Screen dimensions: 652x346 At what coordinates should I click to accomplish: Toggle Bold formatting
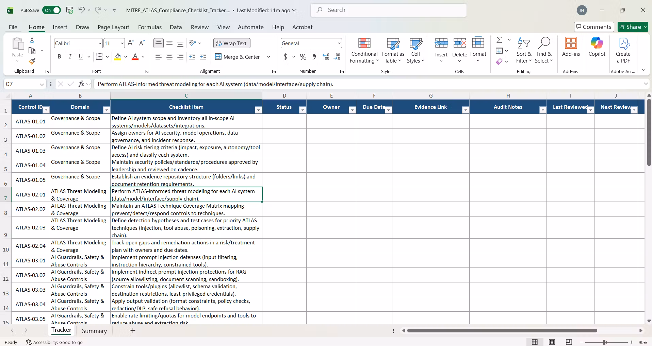[59, 57]
